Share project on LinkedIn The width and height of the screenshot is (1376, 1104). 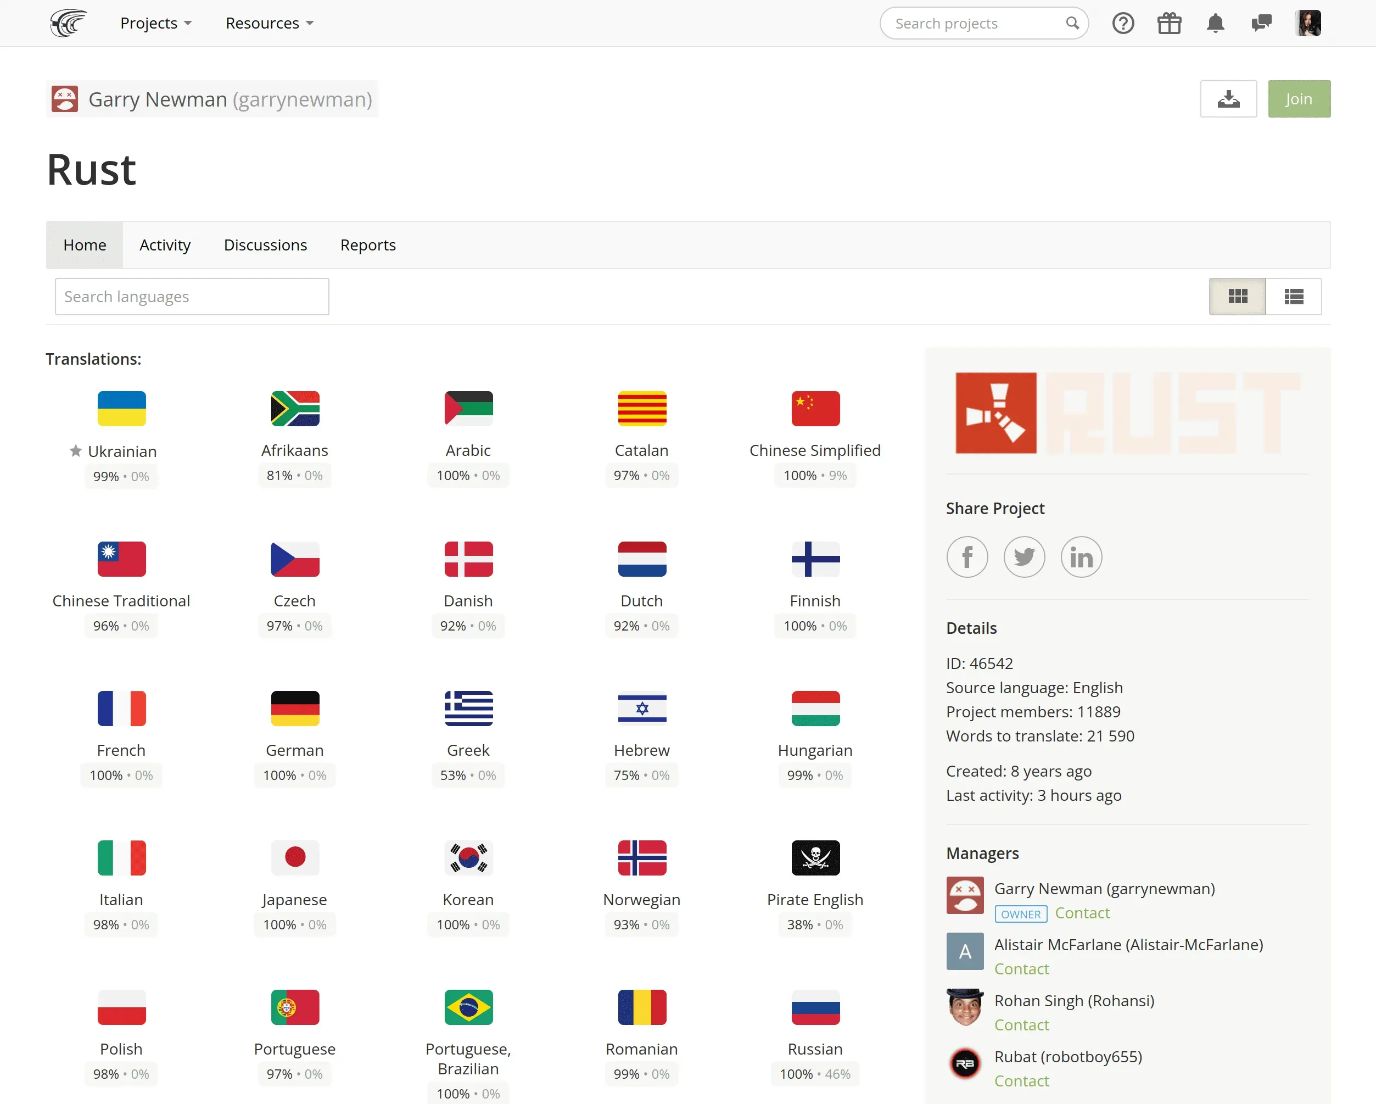tap(1081, 557)
